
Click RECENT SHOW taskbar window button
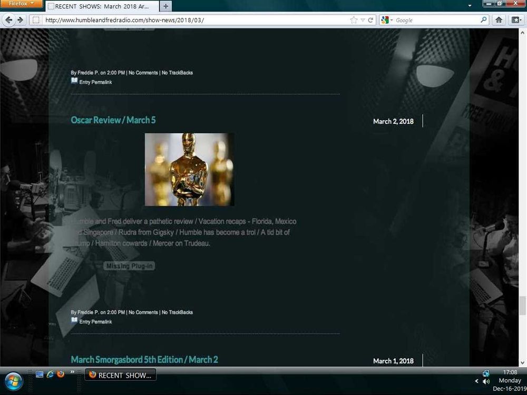click(120, 375)
